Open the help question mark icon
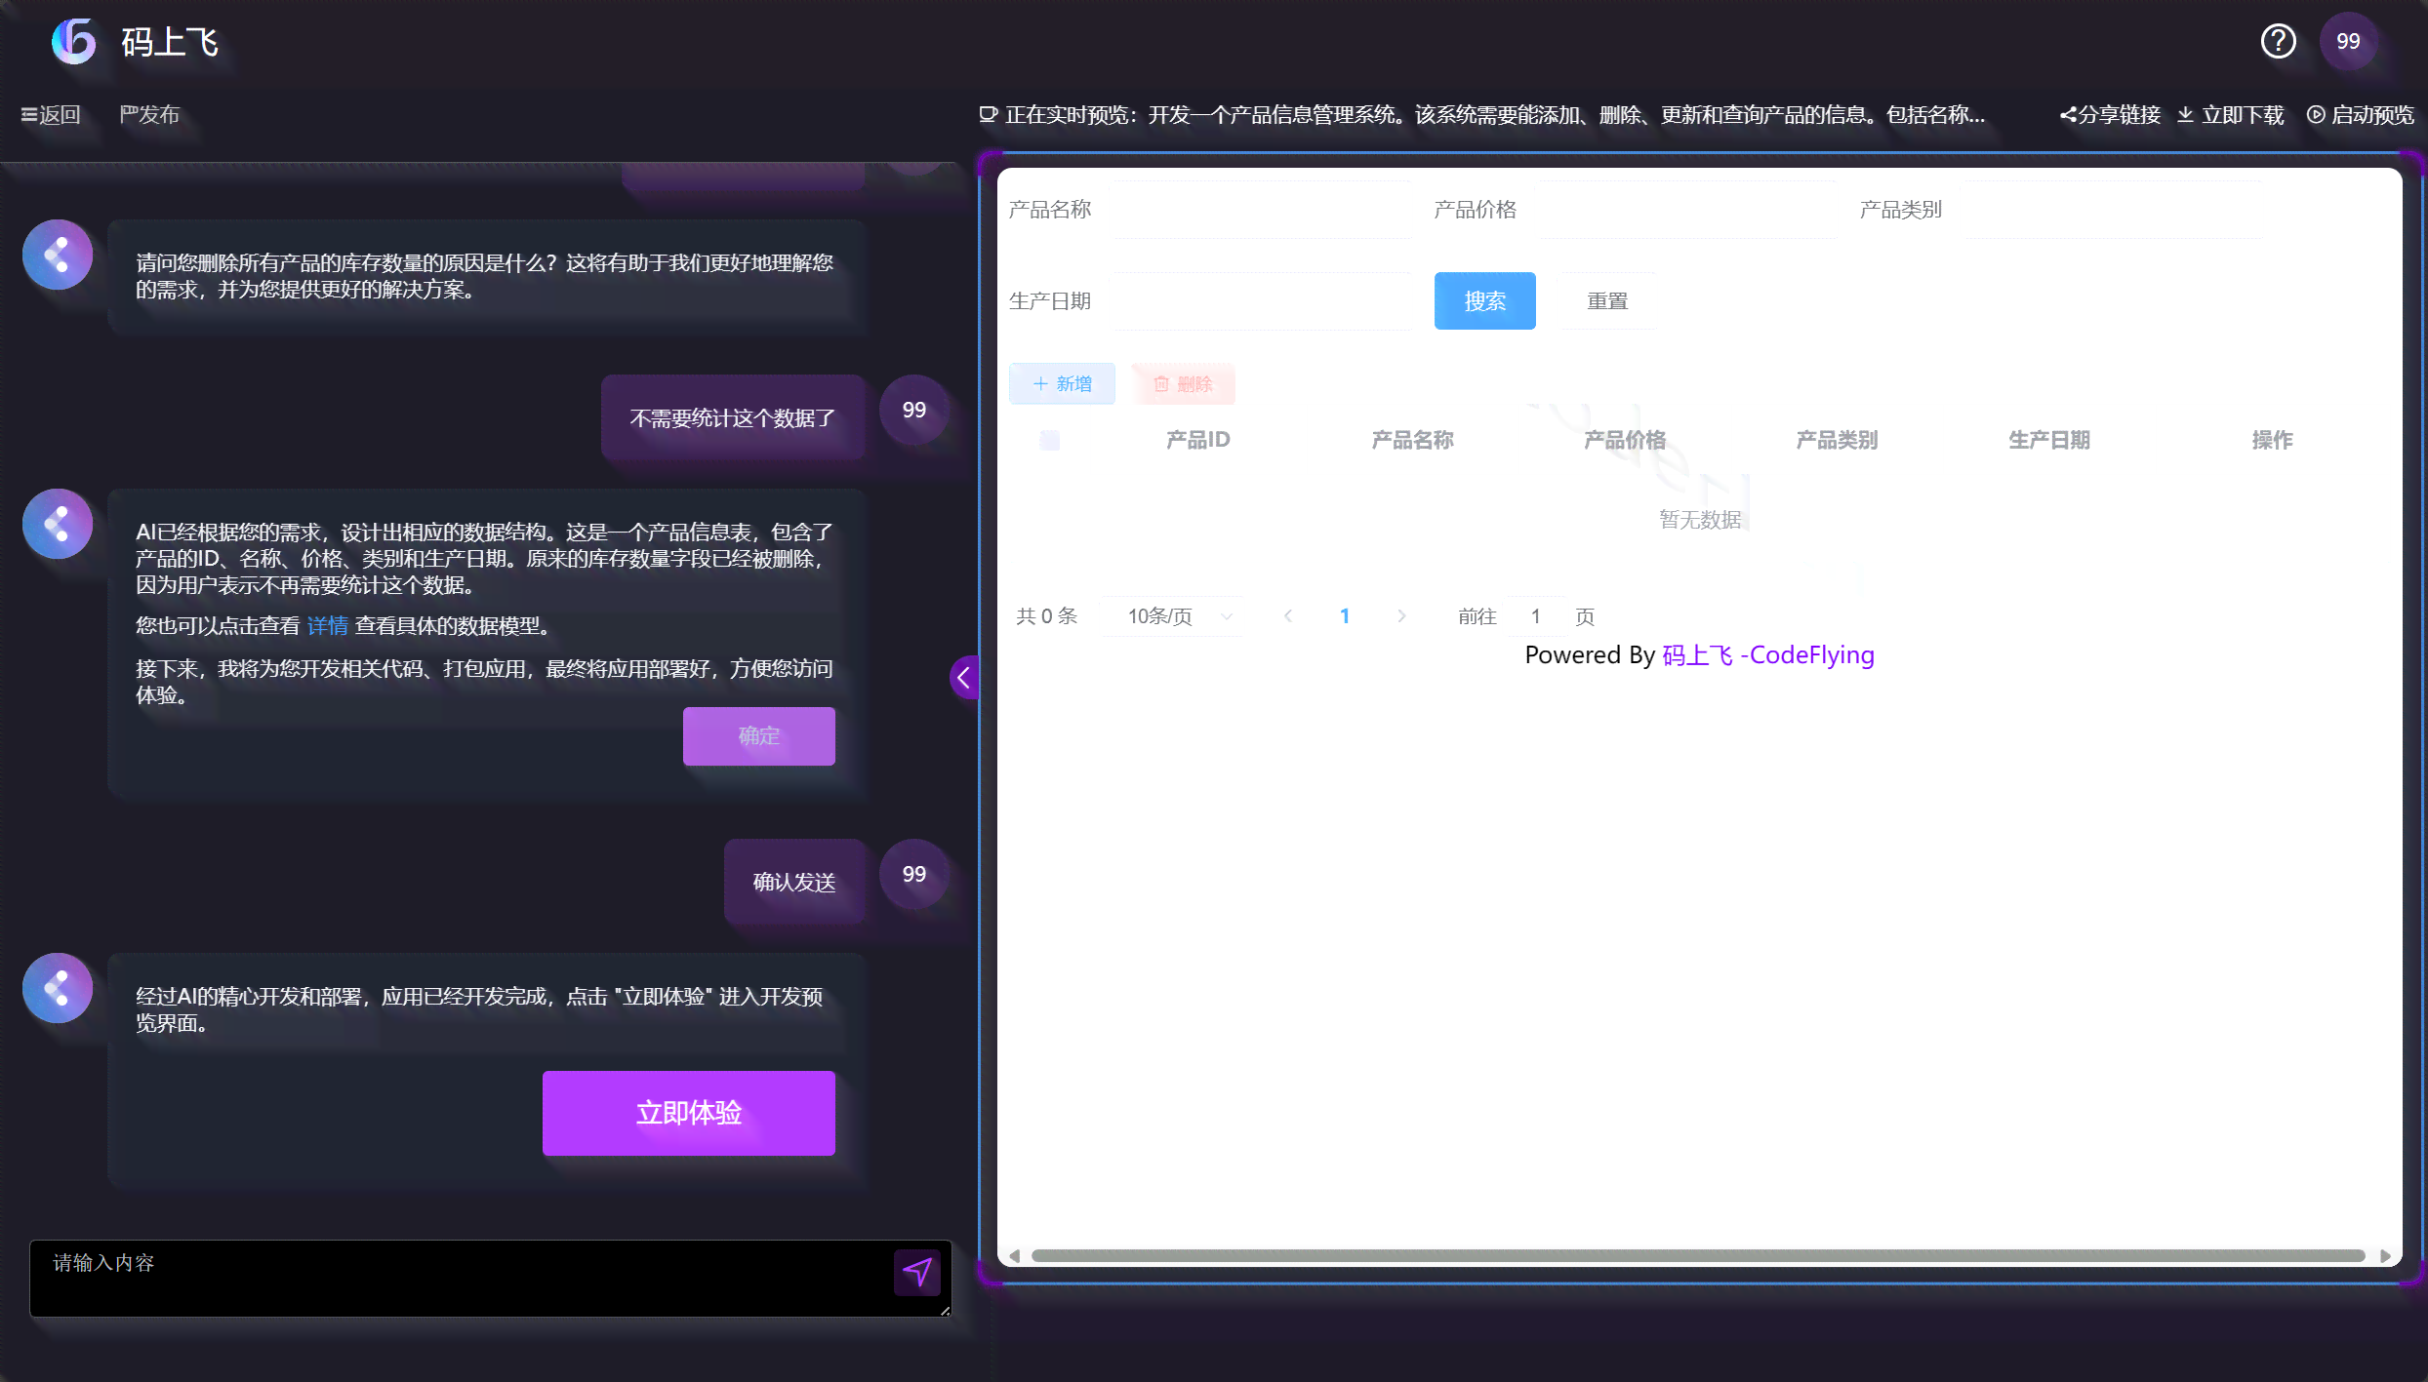The width and height of the screenshot is (2428, 1382). [2279, 41]
